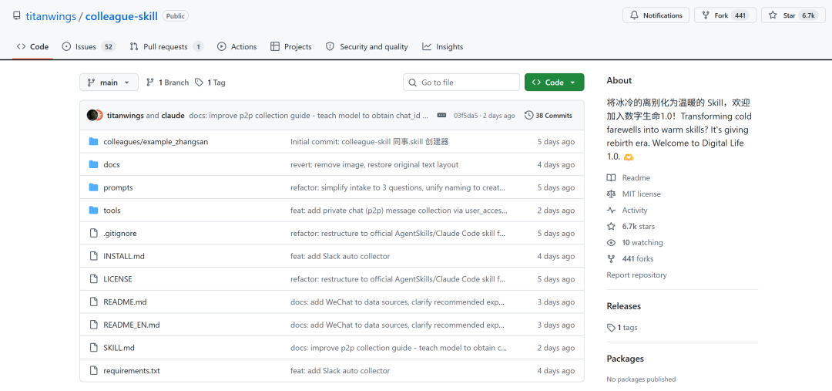Click the Report repository link

tap(636, 275)
